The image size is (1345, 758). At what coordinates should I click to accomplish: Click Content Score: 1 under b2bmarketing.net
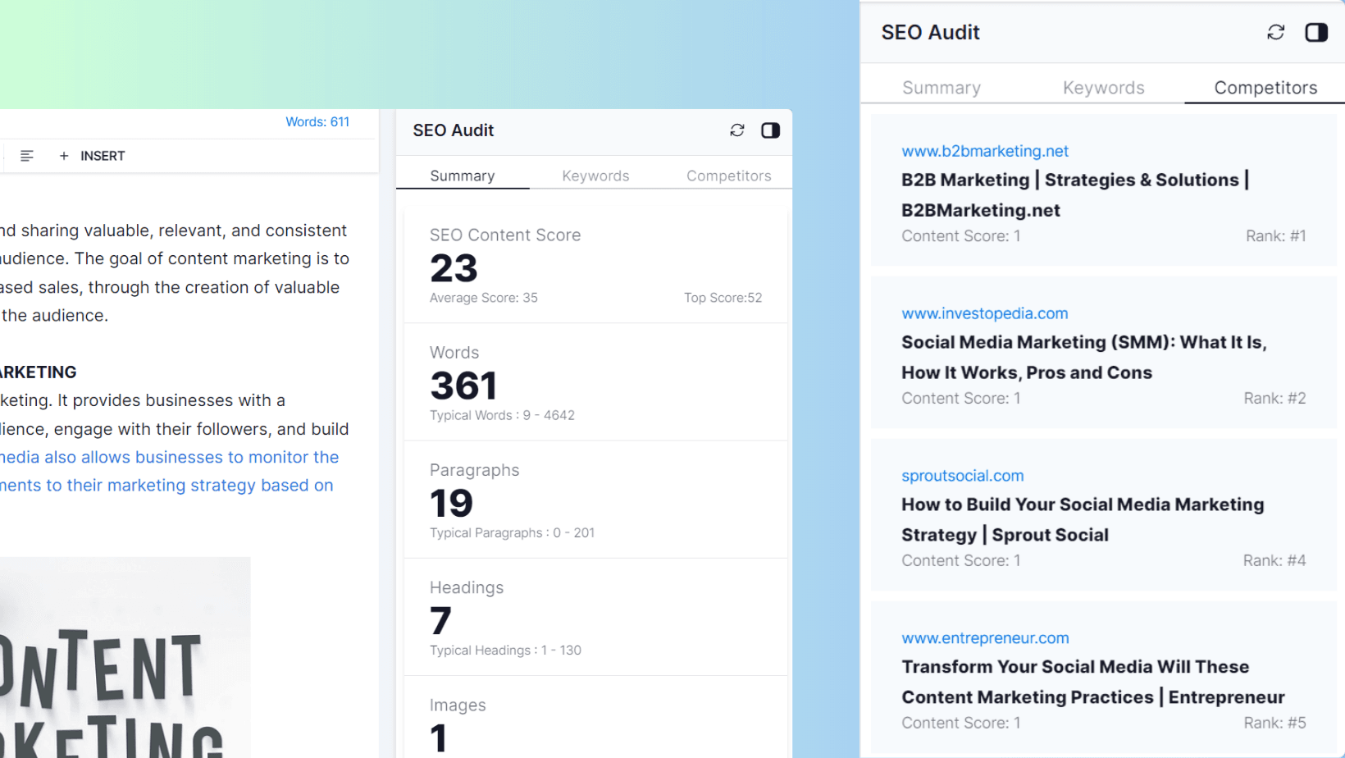[x=961, y=236]
